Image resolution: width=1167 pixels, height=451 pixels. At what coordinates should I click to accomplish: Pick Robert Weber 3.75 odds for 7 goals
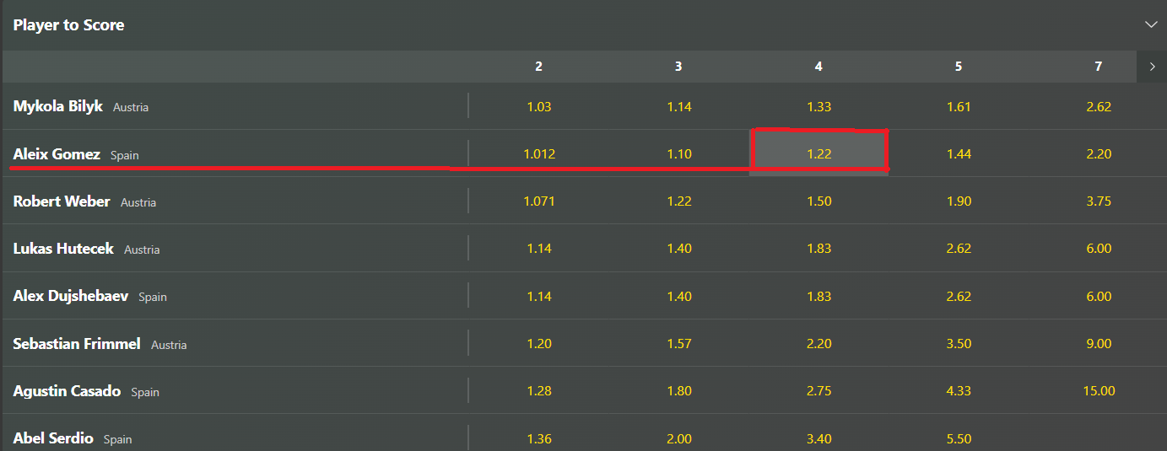pyautogui.click(x=1098, y=201)
